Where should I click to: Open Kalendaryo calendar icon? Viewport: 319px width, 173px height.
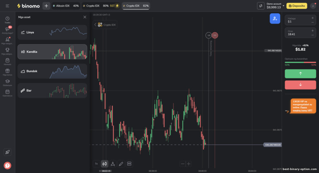pos(7,93)
